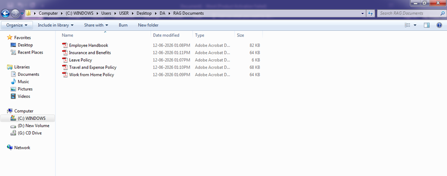Select the Travel and Expense Policy file name
This screenshot has height=176, width=447.
93,67
